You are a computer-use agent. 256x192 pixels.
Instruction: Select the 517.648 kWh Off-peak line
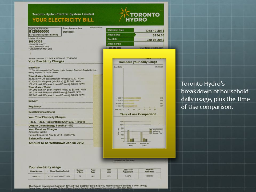coord(57,95)
